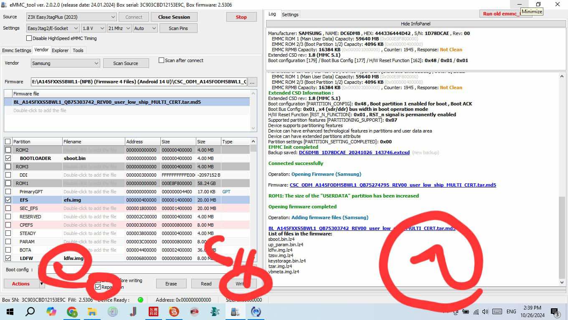The width and height of the screenshot is (568, 320).
Task: Open the CSC_ODM_A145FODM5BWL1 firmware link
Action: pos(393,185)
